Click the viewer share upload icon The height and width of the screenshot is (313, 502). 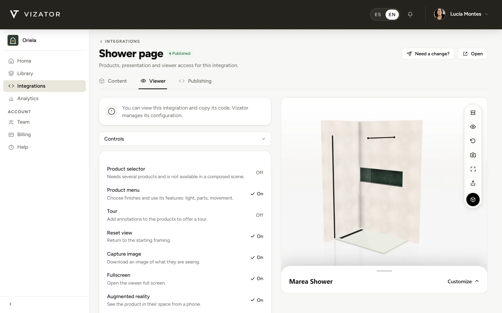[473, 183]
